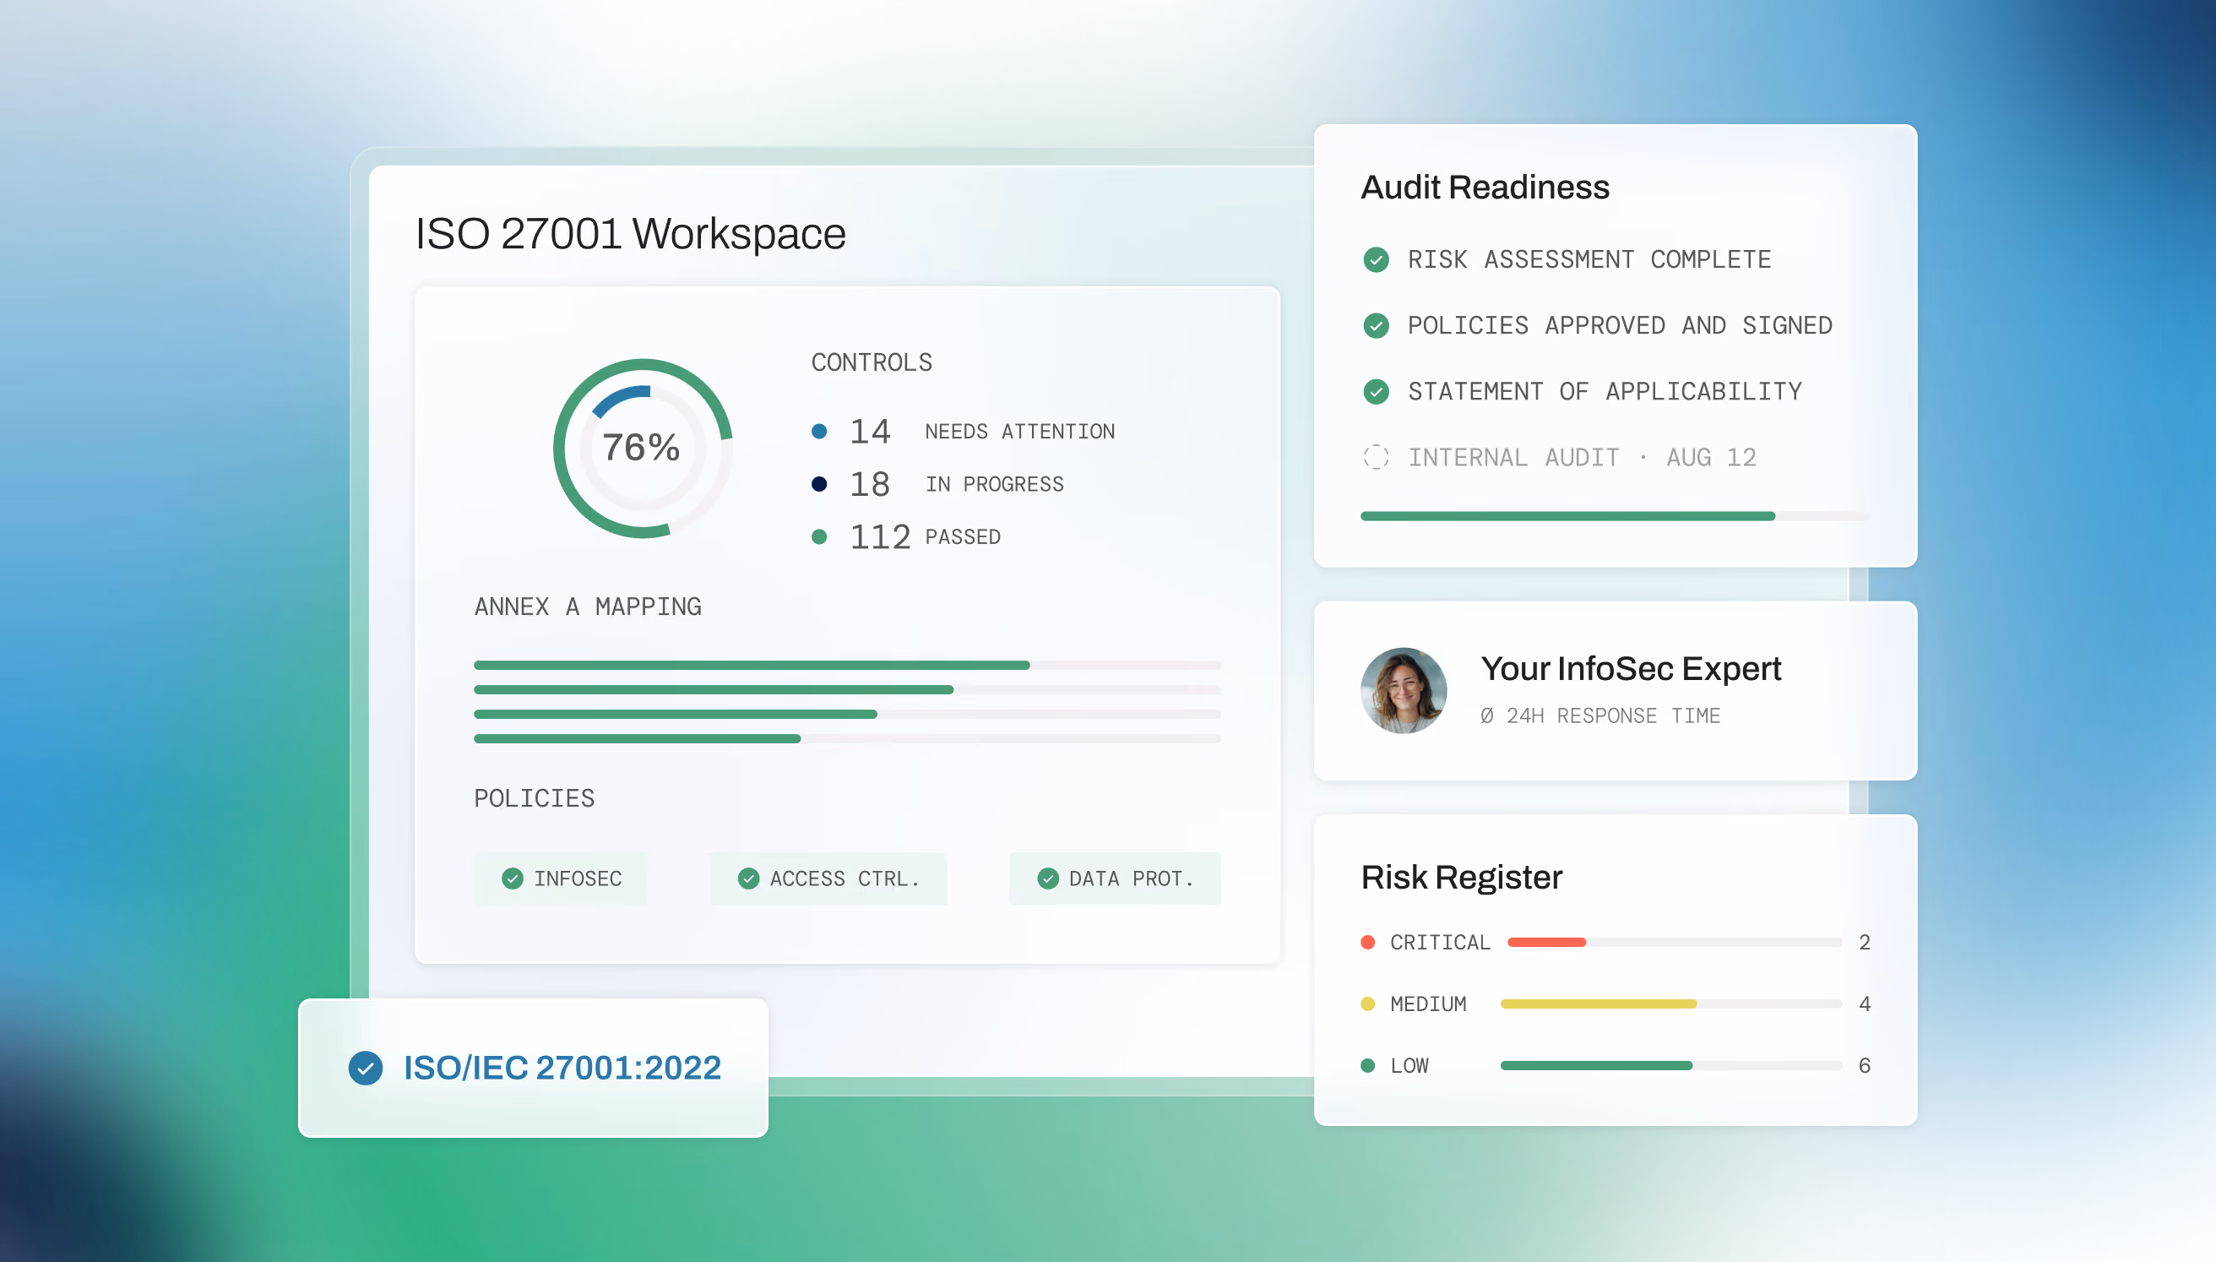Click the blue Needs Attention dot

point(818,431)
